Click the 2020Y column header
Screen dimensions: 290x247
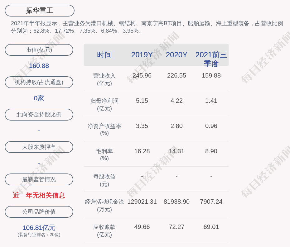pos(176,55)
